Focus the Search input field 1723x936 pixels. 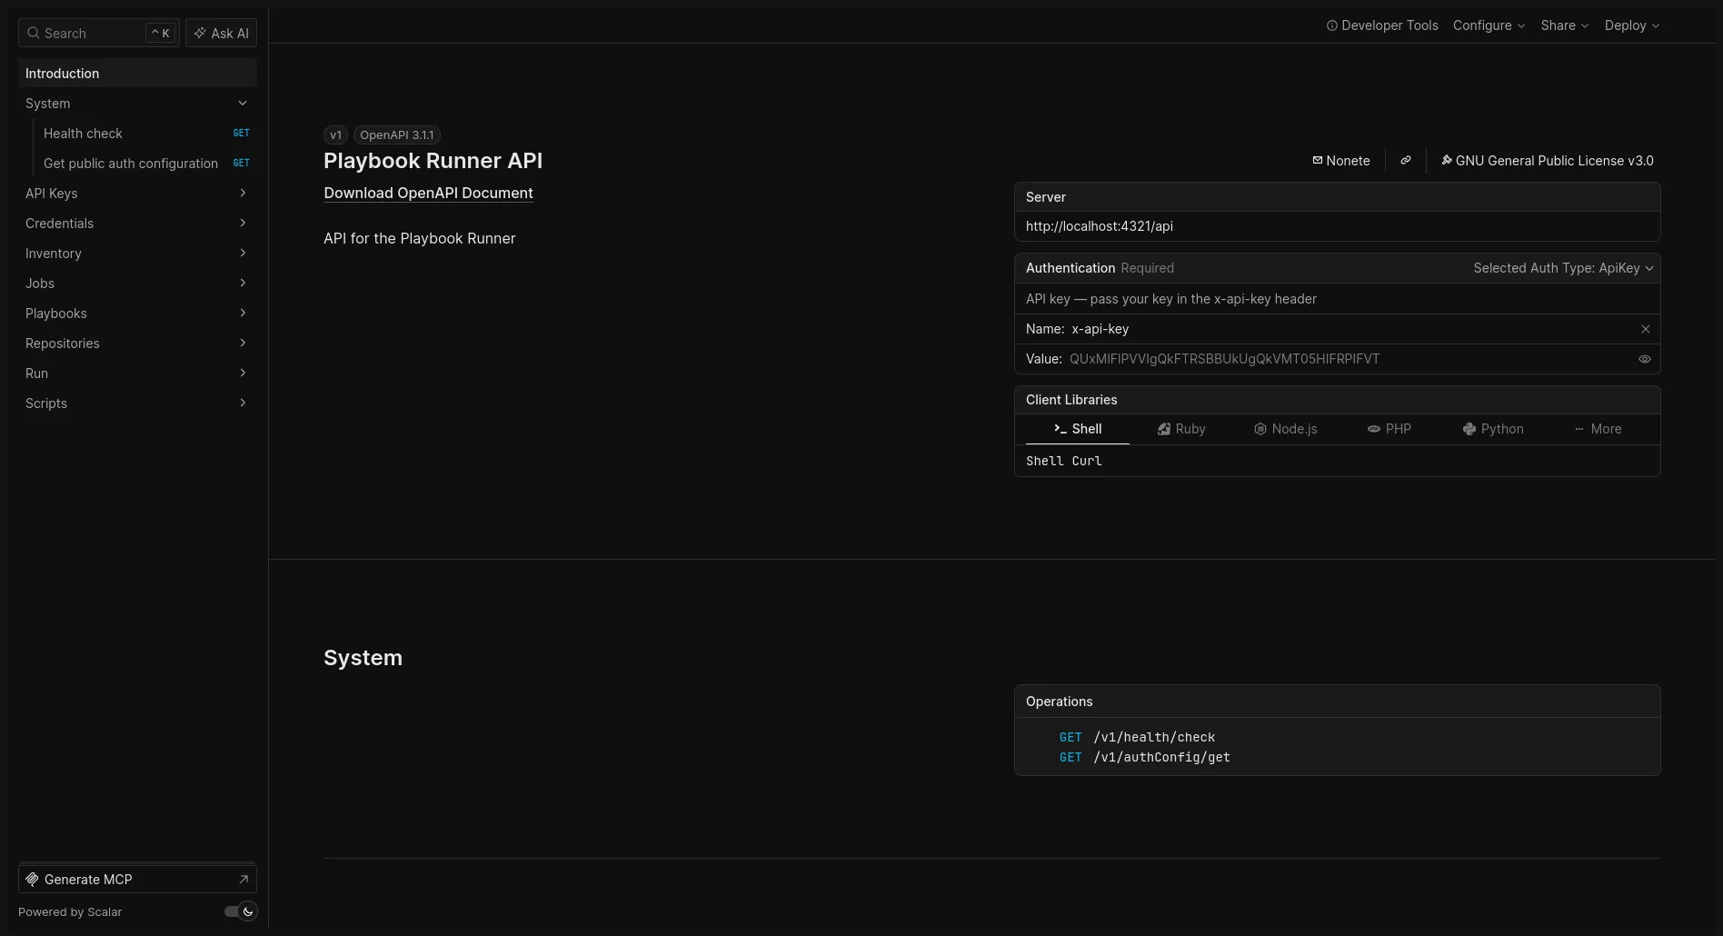(99, 34)
